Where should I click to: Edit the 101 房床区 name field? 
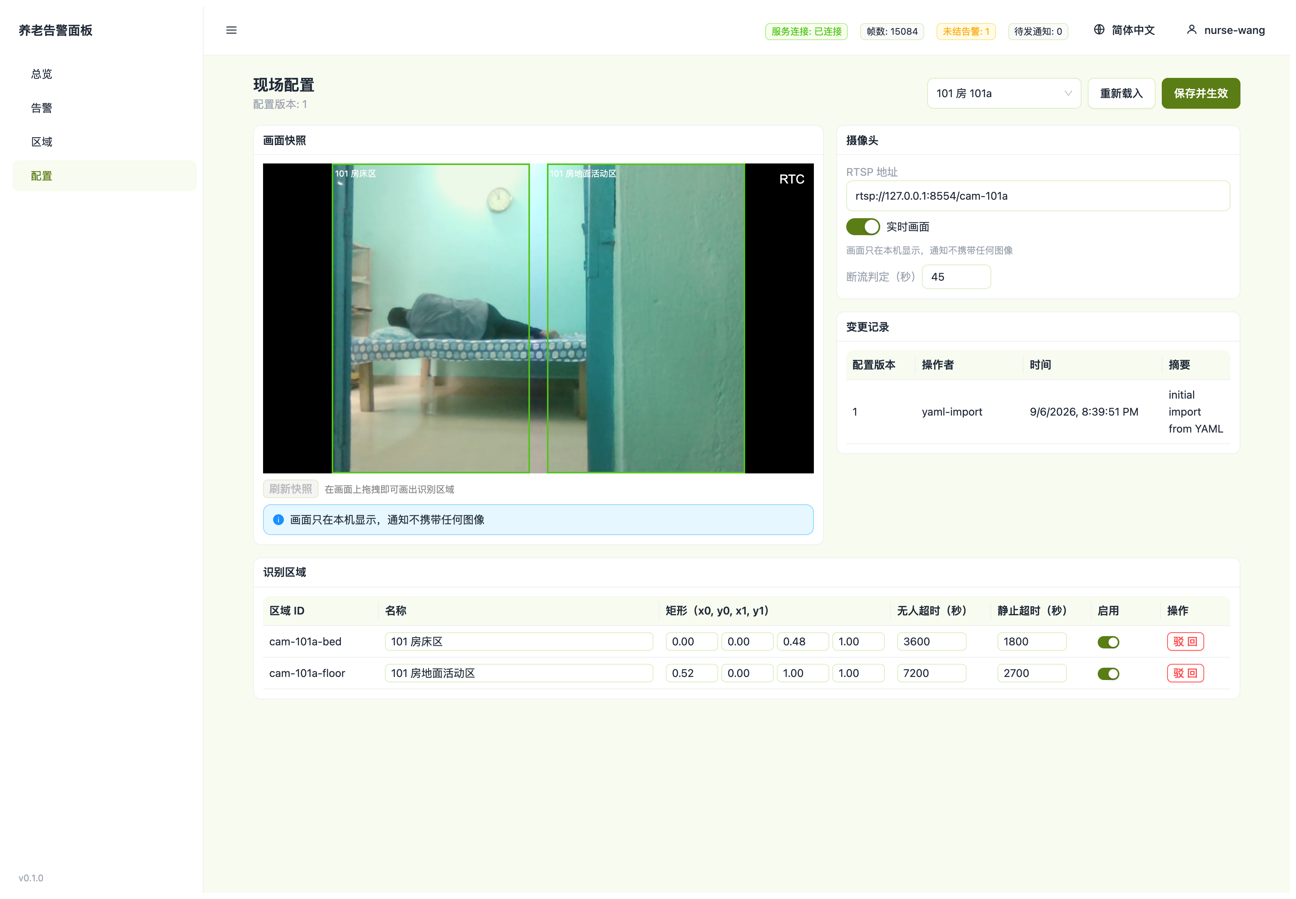coord(519,641)
